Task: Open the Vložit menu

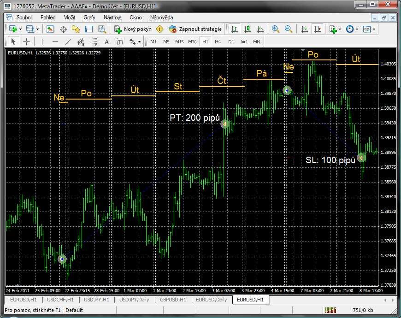Action: point(70,18)
